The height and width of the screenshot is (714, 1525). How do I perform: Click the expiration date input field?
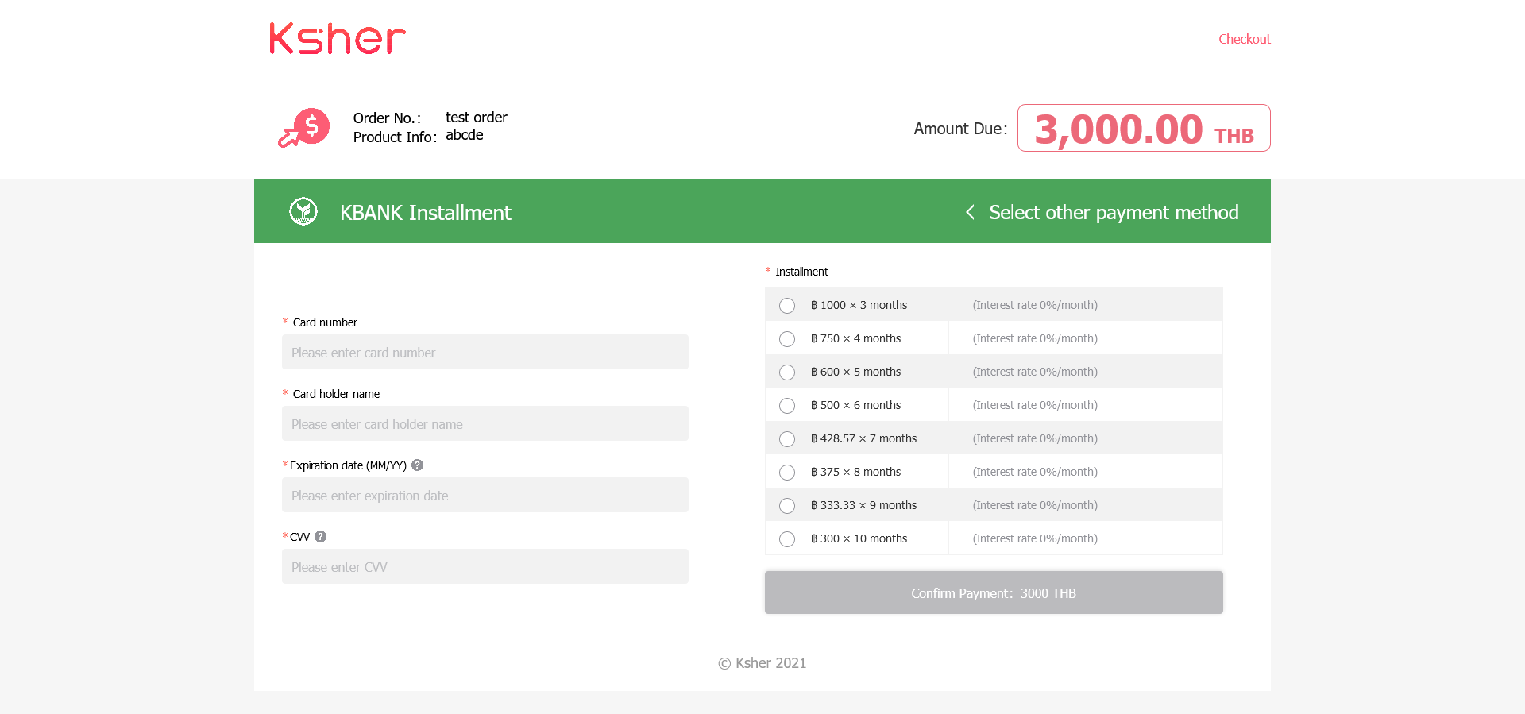point(485,495)
